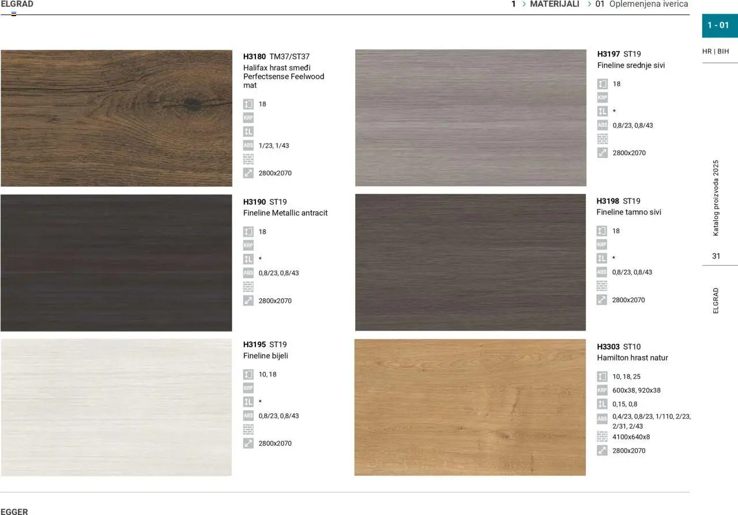Image resolution: width=738 pixels, height=515 pixels.
Task: Click the KRP icon for H3195 Fineline bijeli
Action: (248, 388)
